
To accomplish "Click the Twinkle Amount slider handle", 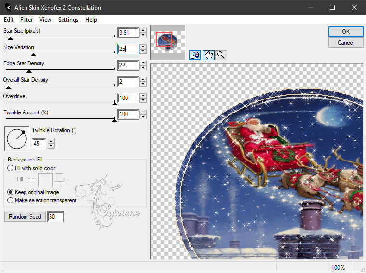I will (114, 120).
